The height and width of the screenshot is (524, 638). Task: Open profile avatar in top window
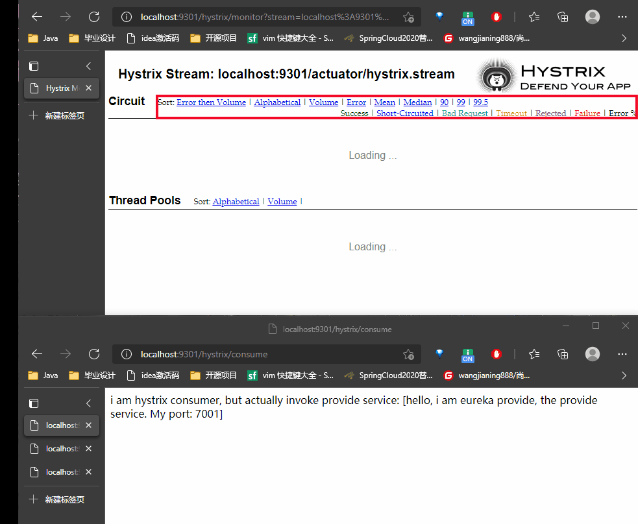click(x=593, y=17)
